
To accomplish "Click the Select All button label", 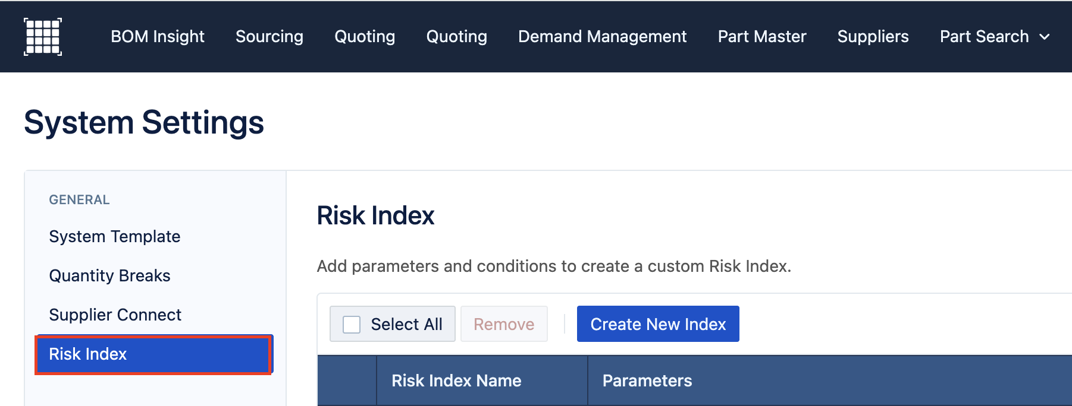I will click(406, 324).
